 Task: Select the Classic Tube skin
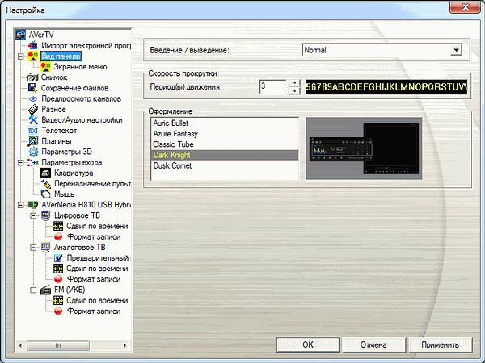[x=225, y=144]
